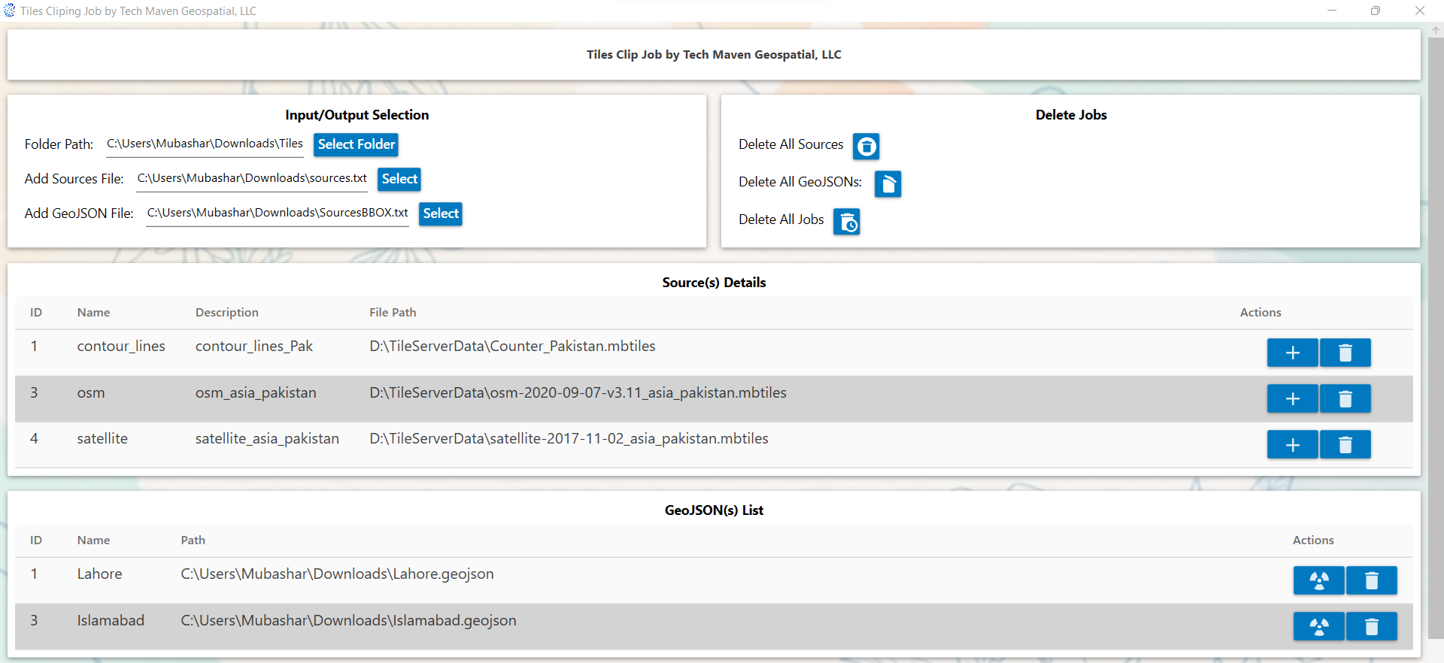Click the Delete All Sources label
1444x663 pixels.
(x=790, y=144)
